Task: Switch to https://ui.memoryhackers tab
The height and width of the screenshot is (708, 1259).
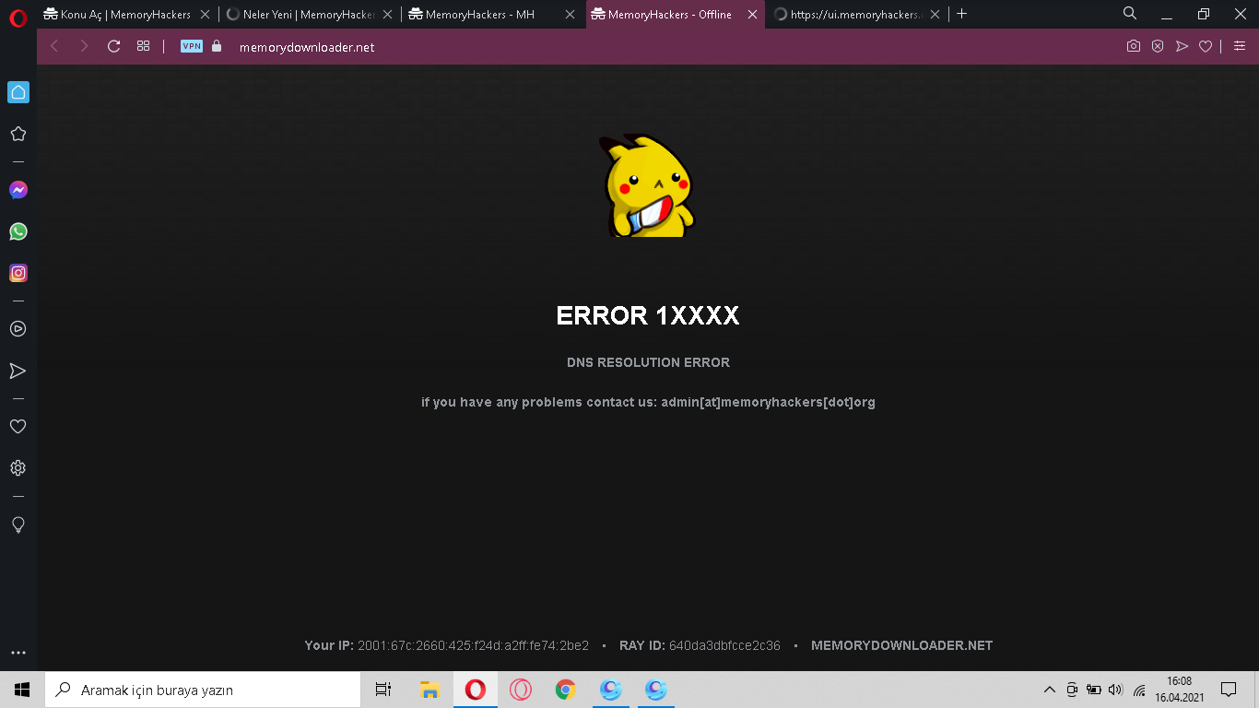Action: (857, 14)
